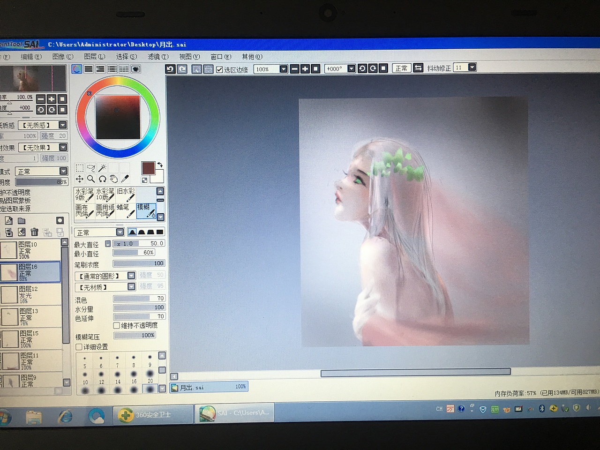600x450 pixels.
Task: Enable the 详细设置 checkbox
Action: click(x=79, y=347)
